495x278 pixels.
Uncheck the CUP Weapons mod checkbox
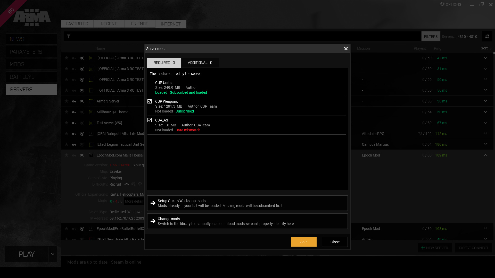coord(150,101)
